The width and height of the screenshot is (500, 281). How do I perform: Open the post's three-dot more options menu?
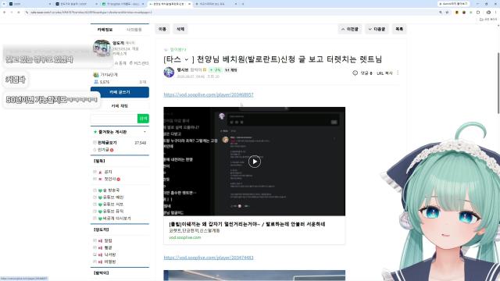point(398,73)
